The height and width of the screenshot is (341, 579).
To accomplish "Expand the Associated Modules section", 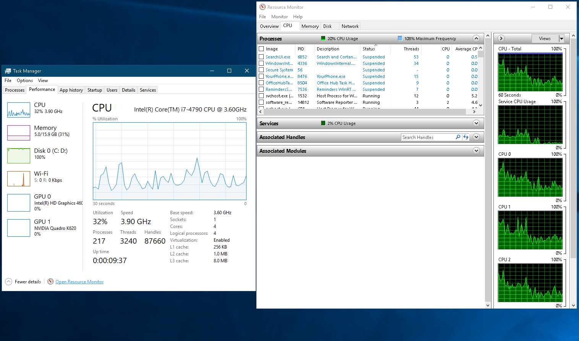I will [x=476, y=150].
